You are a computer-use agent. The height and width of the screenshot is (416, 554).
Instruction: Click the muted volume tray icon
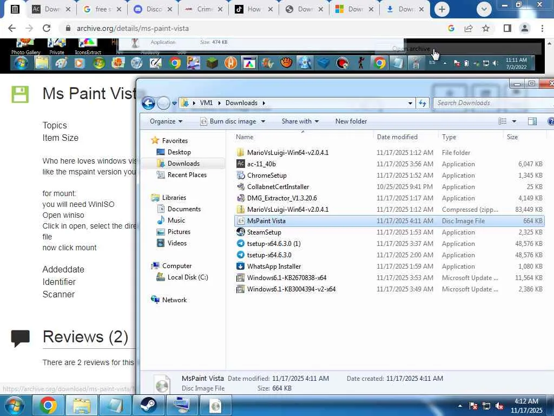click(x=499, y=406)
